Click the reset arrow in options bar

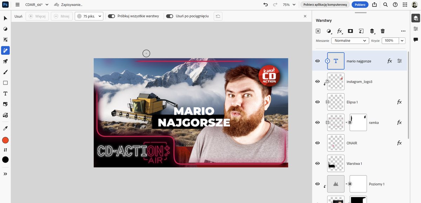point(218,16)
